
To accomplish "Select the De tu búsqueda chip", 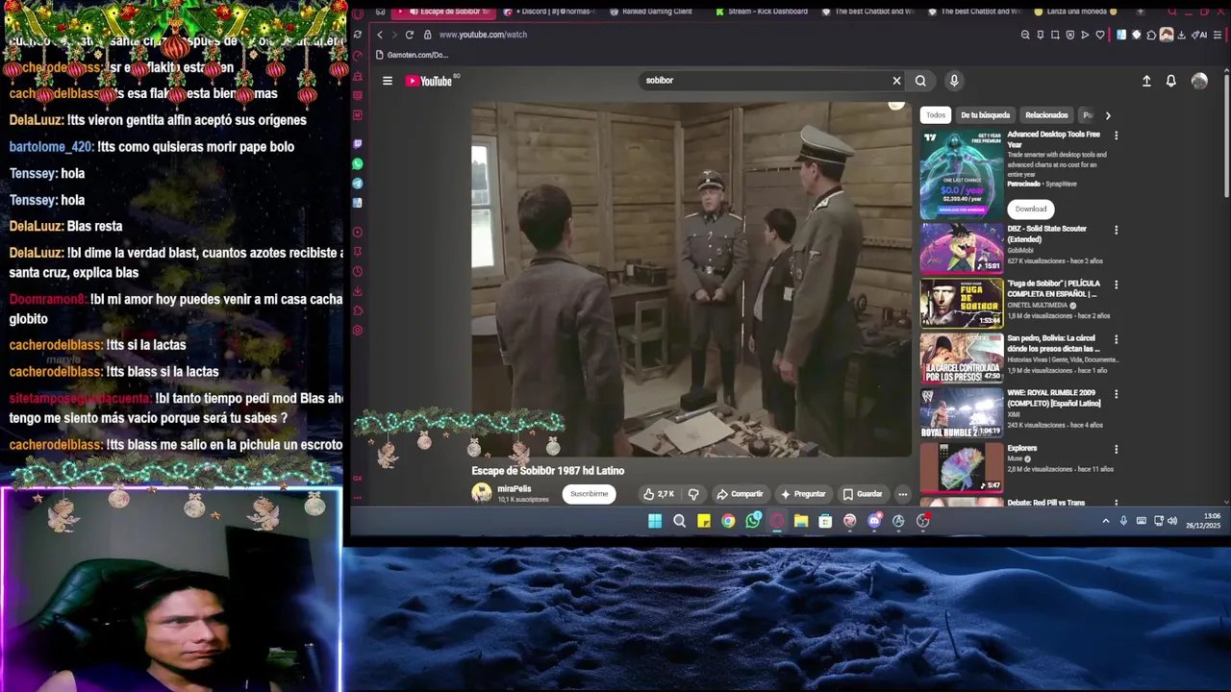I will tap(986, 115).
